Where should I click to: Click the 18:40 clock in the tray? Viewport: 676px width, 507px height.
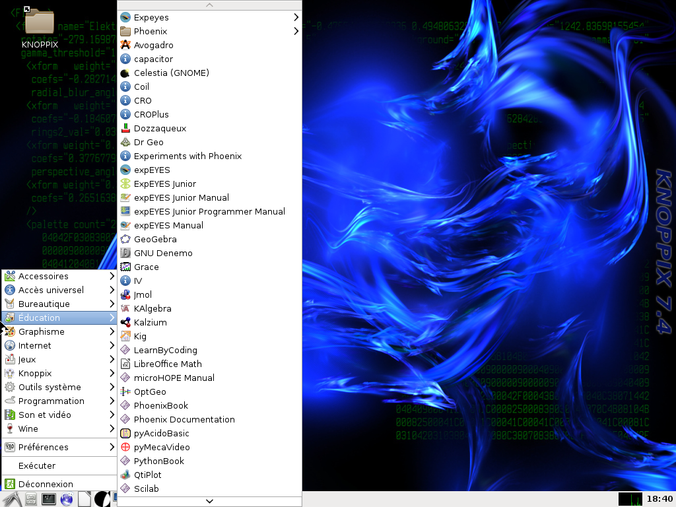click(659, 499)
